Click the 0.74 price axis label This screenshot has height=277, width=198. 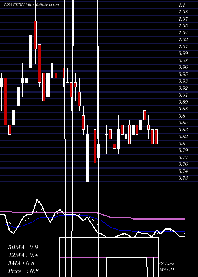click(x=183, y=171)
